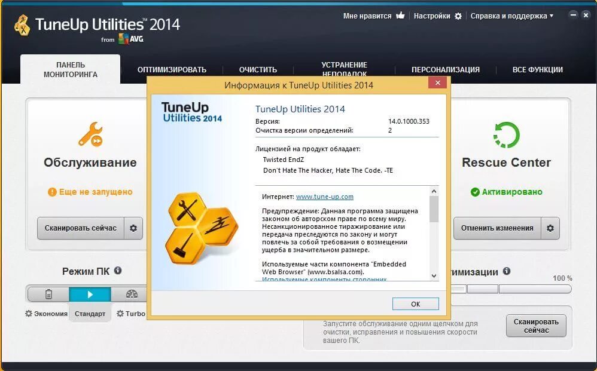Click Очистка версии определений value 2

tap(390, 130)
